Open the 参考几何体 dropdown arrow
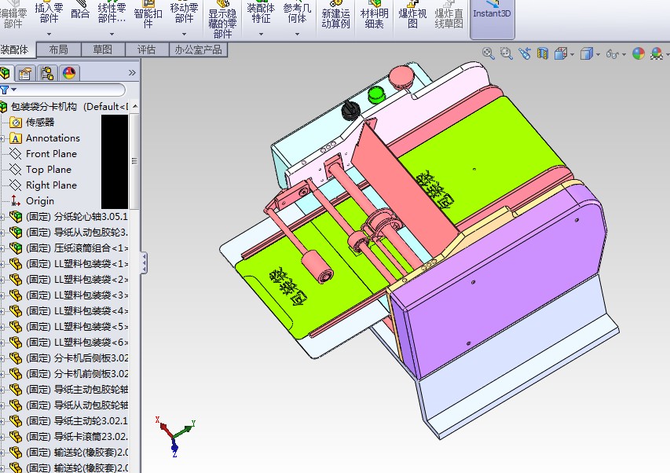 point(297,34)
